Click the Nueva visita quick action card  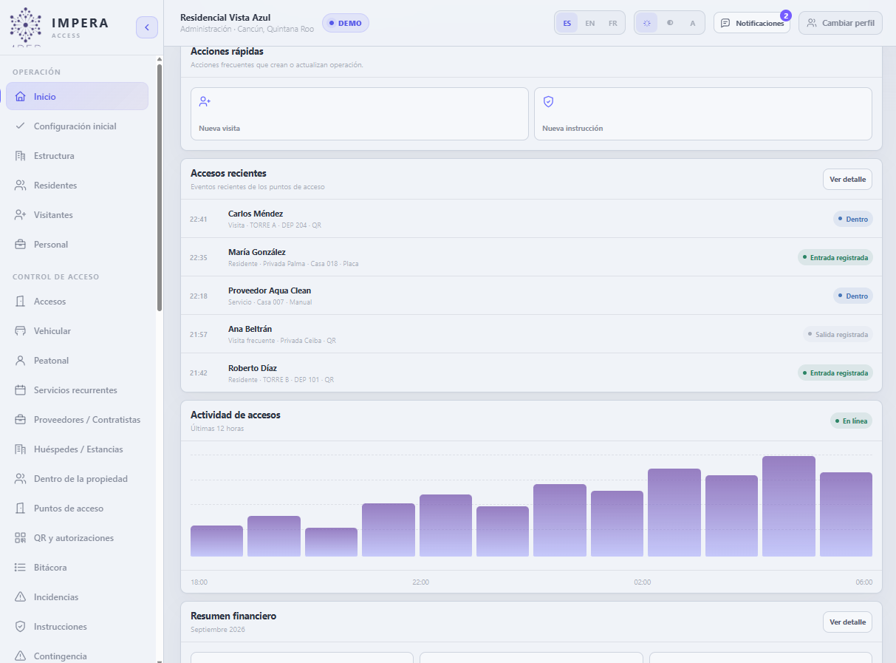pos(360,114)
